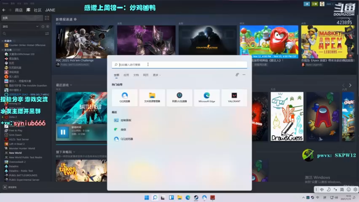Collapse the uncategorized collection in library

(x=3, y=50)
